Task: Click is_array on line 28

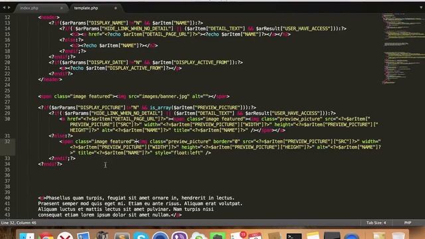Action: pos(160,108)
